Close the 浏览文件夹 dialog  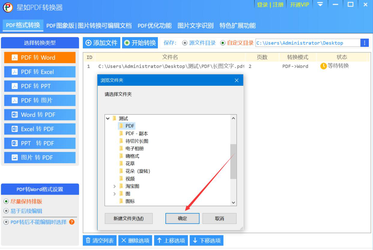click(x=236, y=80)
